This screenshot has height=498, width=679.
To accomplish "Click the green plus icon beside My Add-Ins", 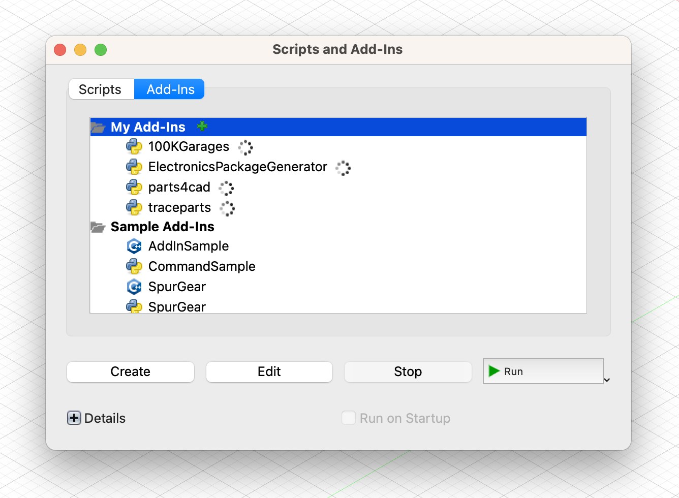I will (x=202, y=126).
